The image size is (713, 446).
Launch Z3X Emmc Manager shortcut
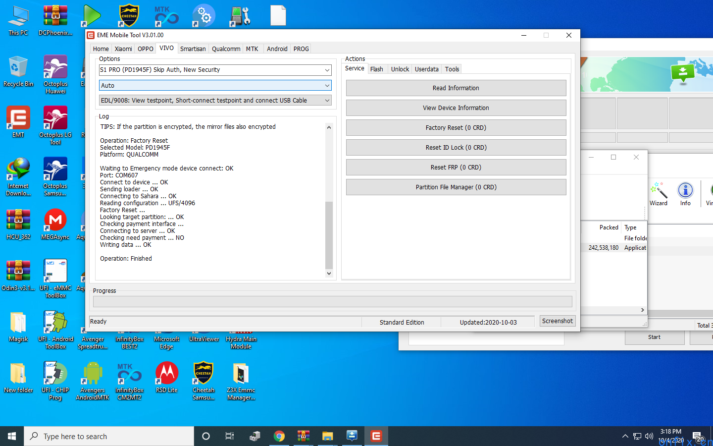(x=241, y=381)
